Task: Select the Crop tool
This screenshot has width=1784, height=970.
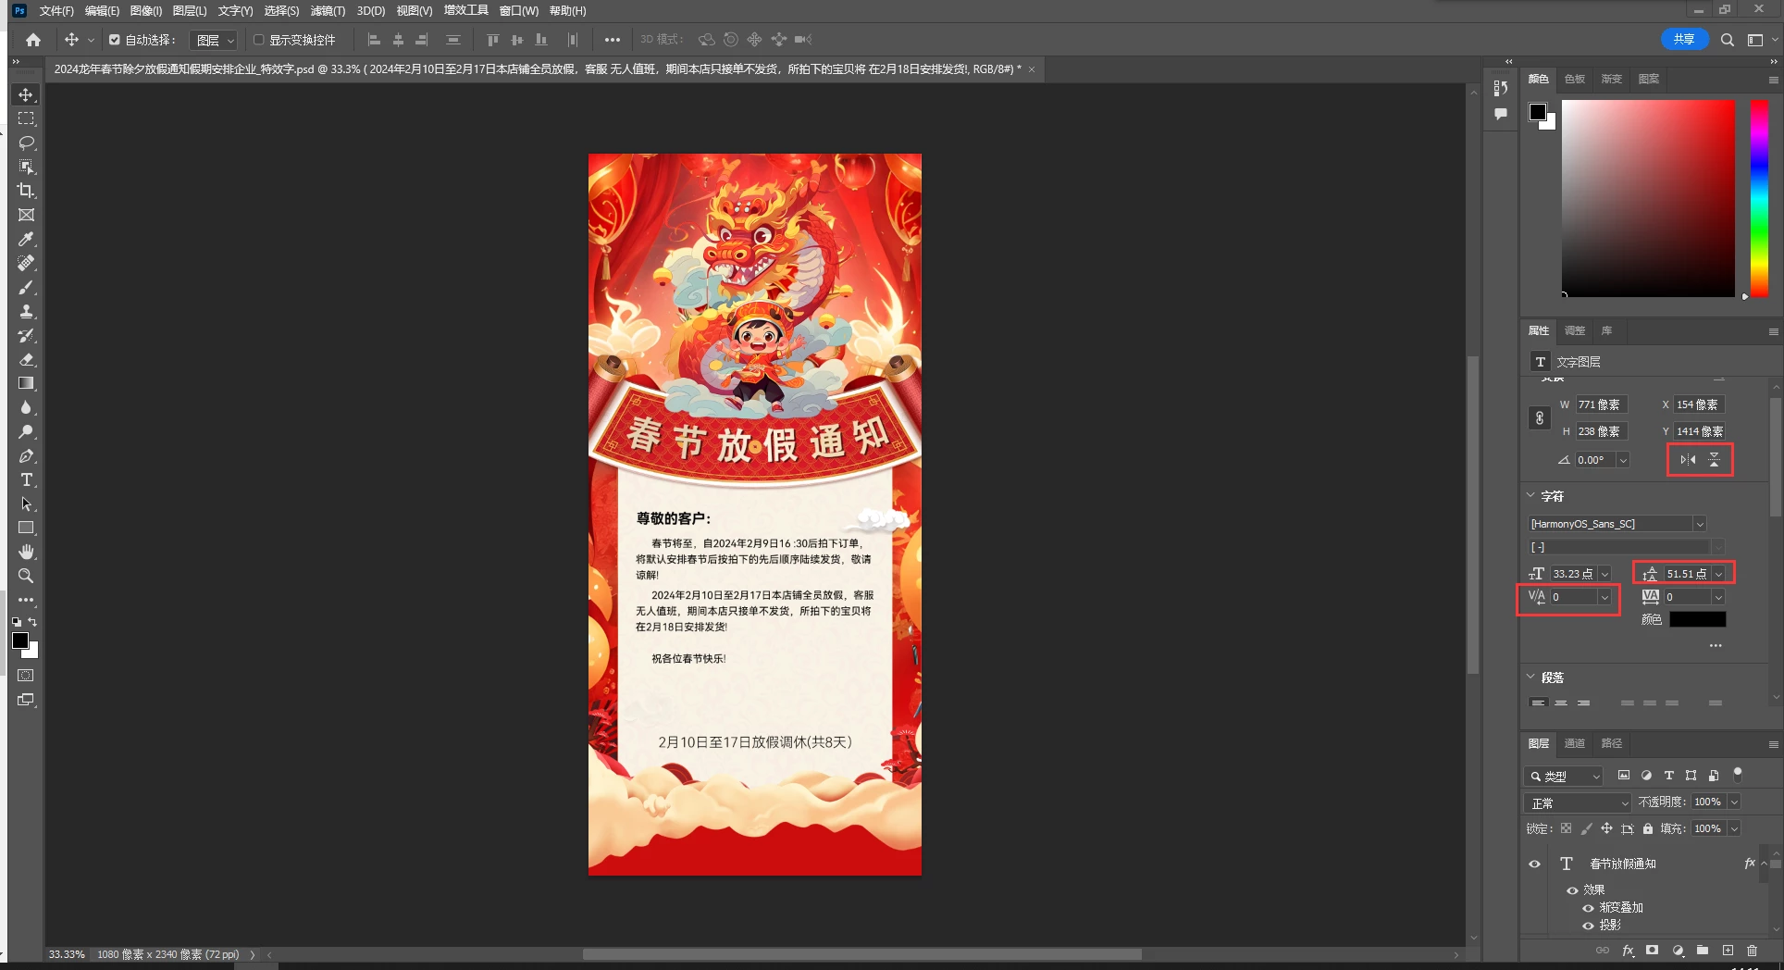Action: [26, 191]
